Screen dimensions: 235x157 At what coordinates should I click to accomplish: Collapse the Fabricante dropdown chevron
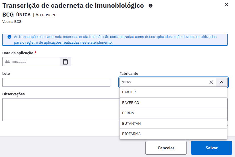pyautogui.click(x=222, y=82)
